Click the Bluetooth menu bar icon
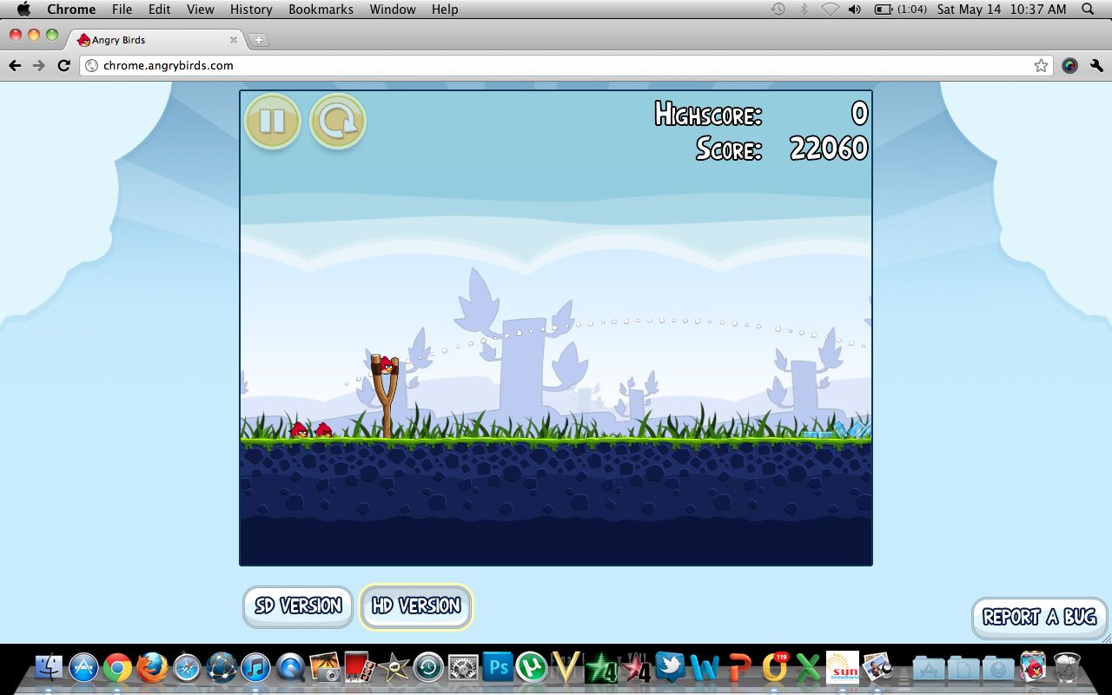This screenshot has height=695, width=1112. click(804, 10)
